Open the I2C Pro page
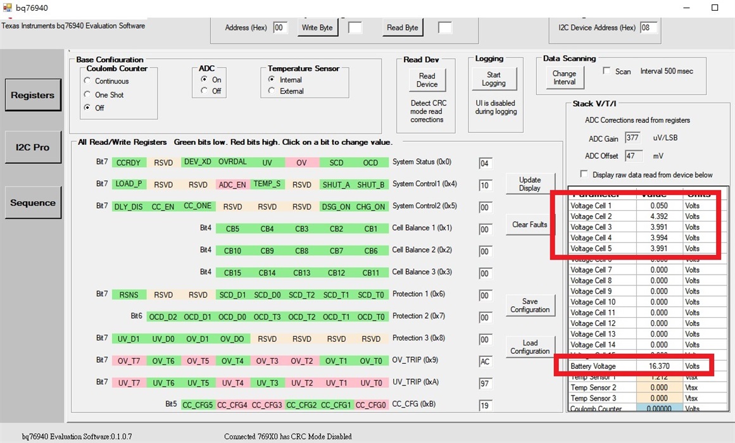Viewport: 735px width, 443px height. click(33, 147)
